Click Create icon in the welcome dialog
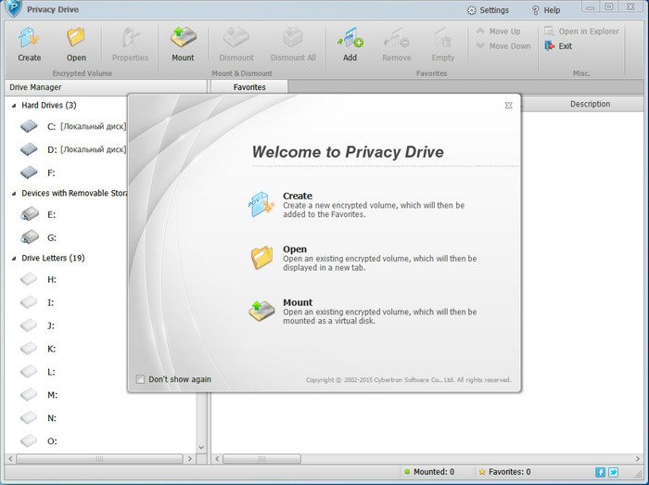The width and height of the screenshot is (649, 485). [x=261, y=204]
